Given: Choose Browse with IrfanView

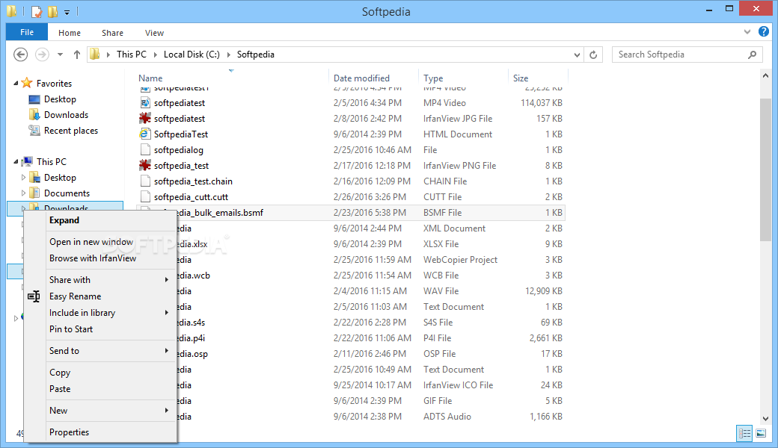Looking at the screenshot, I should point(101,258).
